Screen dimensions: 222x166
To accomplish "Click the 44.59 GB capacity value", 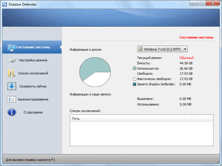I will [x=186, y=63].
